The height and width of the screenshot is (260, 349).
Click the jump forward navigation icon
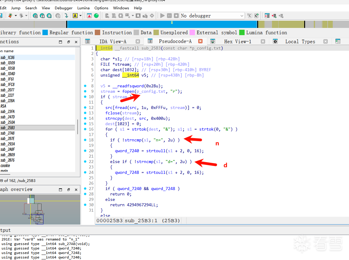[x=21, y=16]
